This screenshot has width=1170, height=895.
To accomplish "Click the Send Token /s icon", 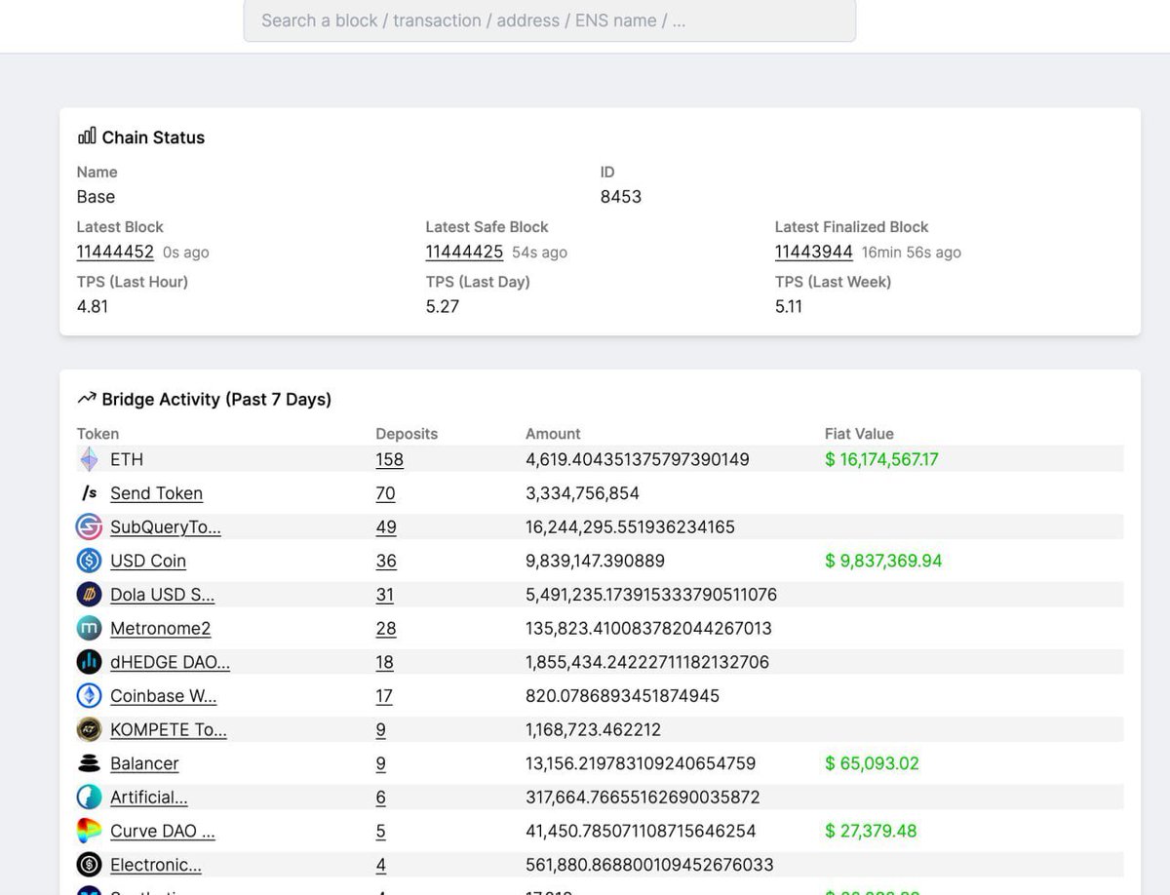I will tap(89, 493).
